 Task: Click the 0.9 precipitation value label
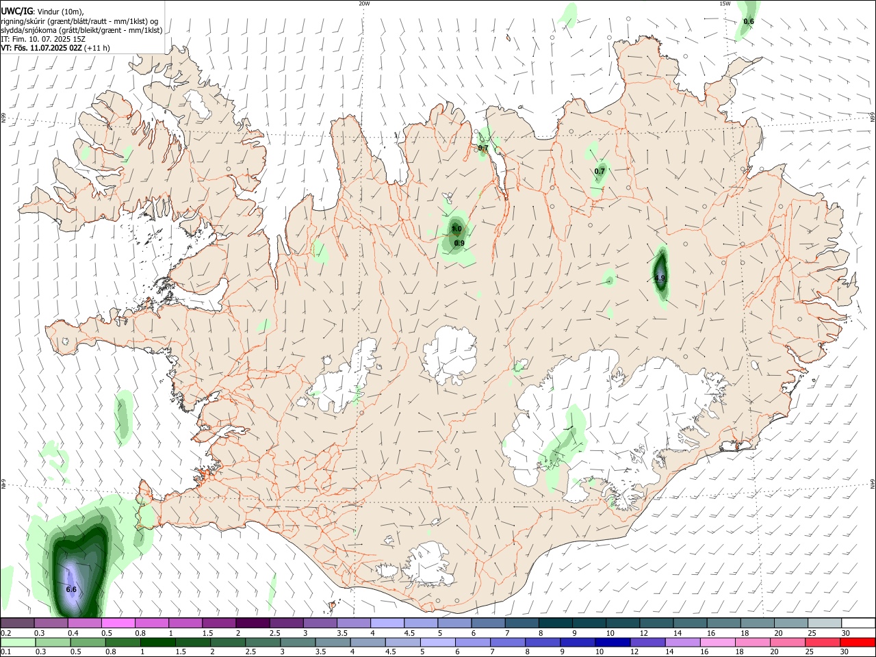coord(459,243)
